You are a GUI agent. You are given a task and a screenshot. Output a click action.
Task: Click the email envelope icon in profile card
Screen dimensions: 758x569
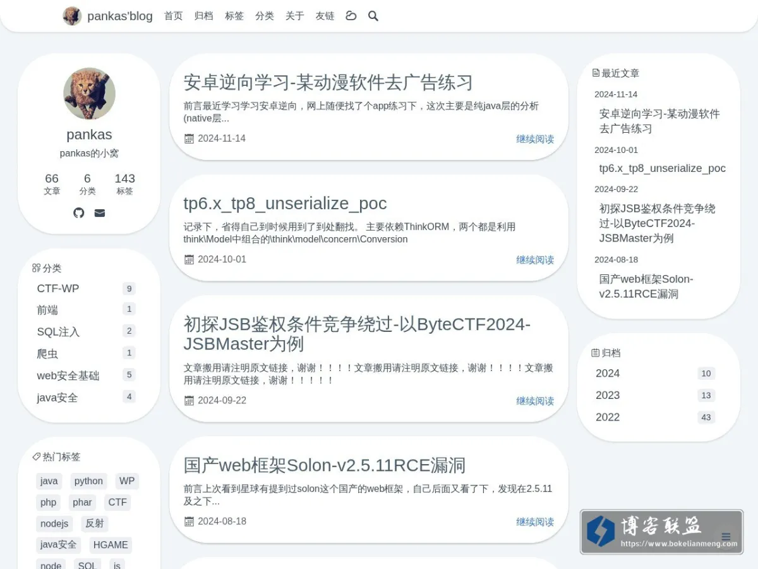(100, 213)
